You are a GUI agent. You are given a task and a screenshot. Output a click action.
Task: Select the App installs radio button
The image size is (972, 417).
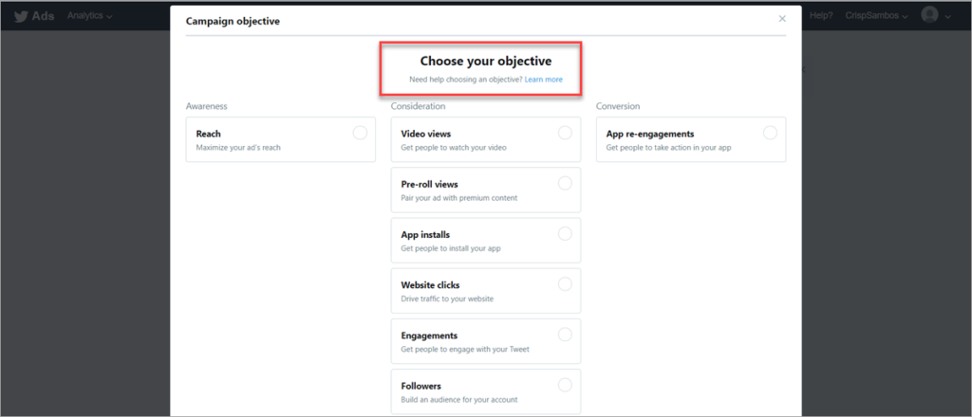click(565, 233)
